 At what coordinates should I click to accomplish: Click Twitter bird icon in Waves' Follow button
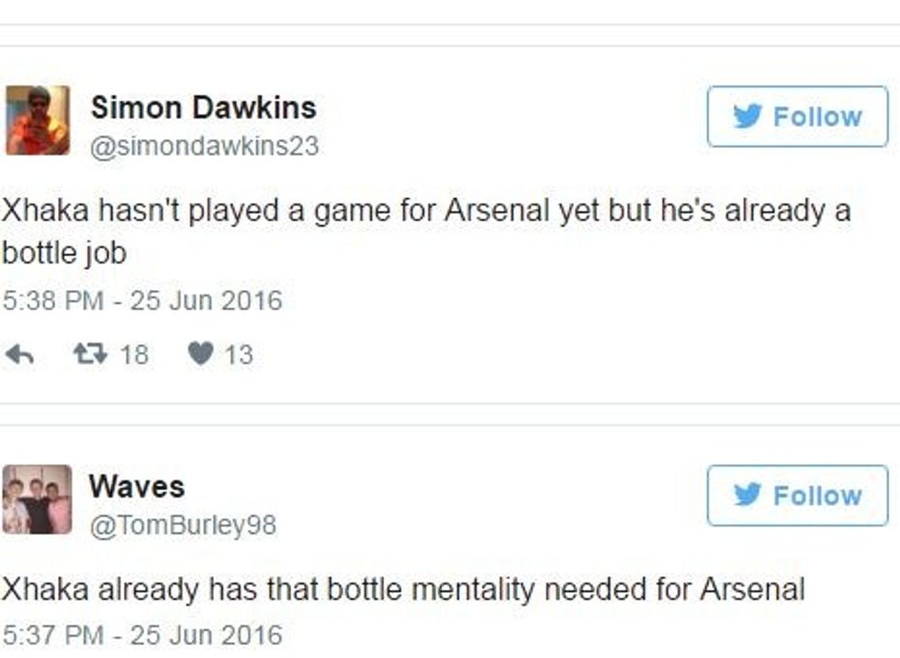(x=747, y=496)
